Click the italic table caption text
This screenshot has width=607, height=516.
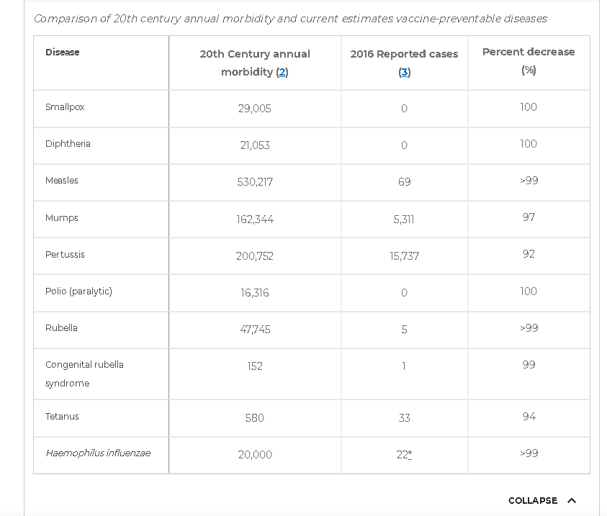290,19
